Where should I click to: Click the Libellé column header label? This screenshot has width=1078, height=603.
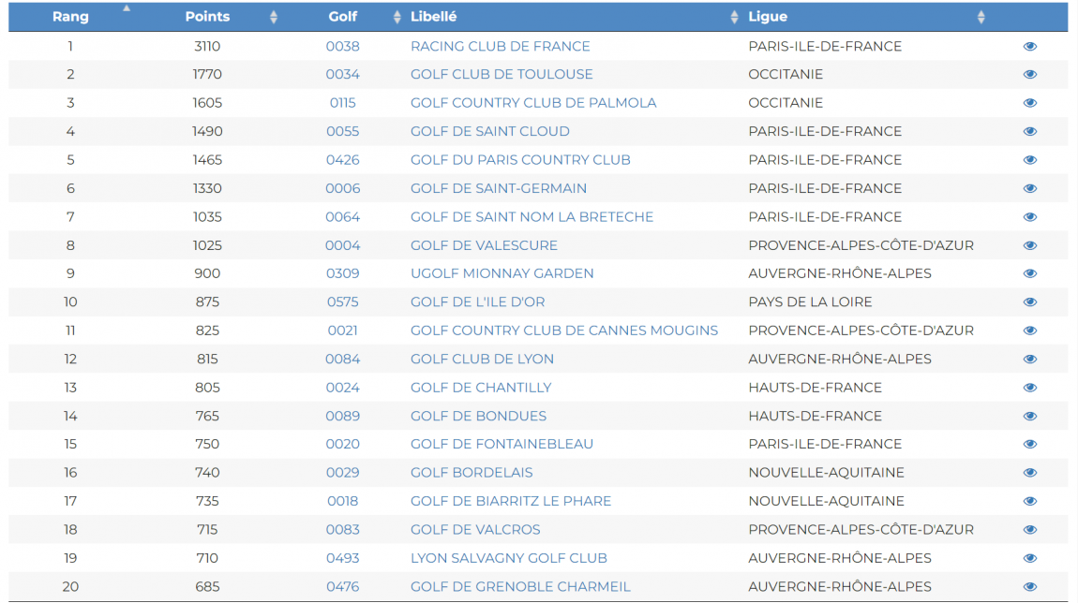(x=433, y=17)
